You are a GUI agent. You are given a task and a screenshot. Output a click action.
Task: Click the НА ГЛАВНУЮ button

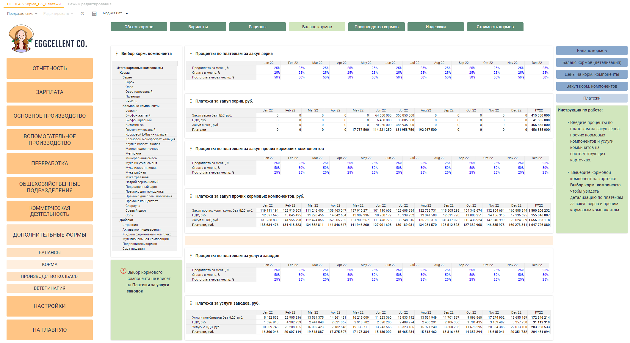point(50,330)
